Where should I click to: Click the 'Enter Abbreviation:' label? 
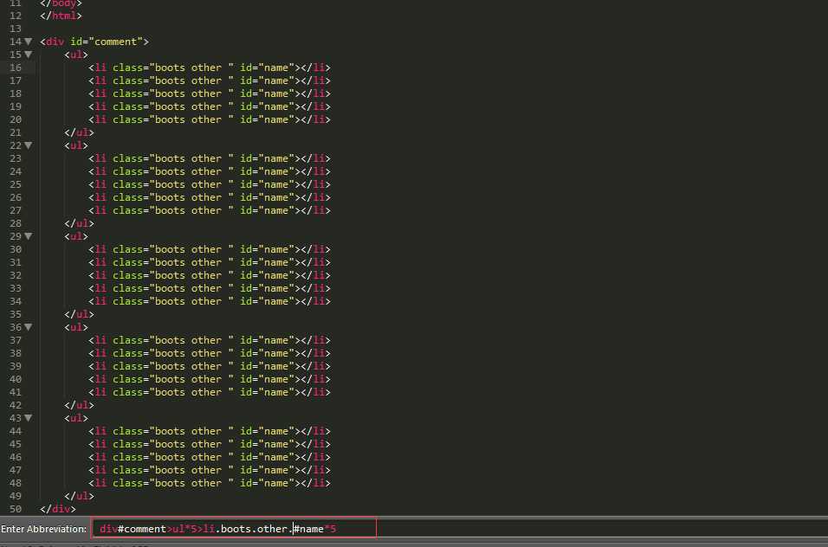click(43, 529)
